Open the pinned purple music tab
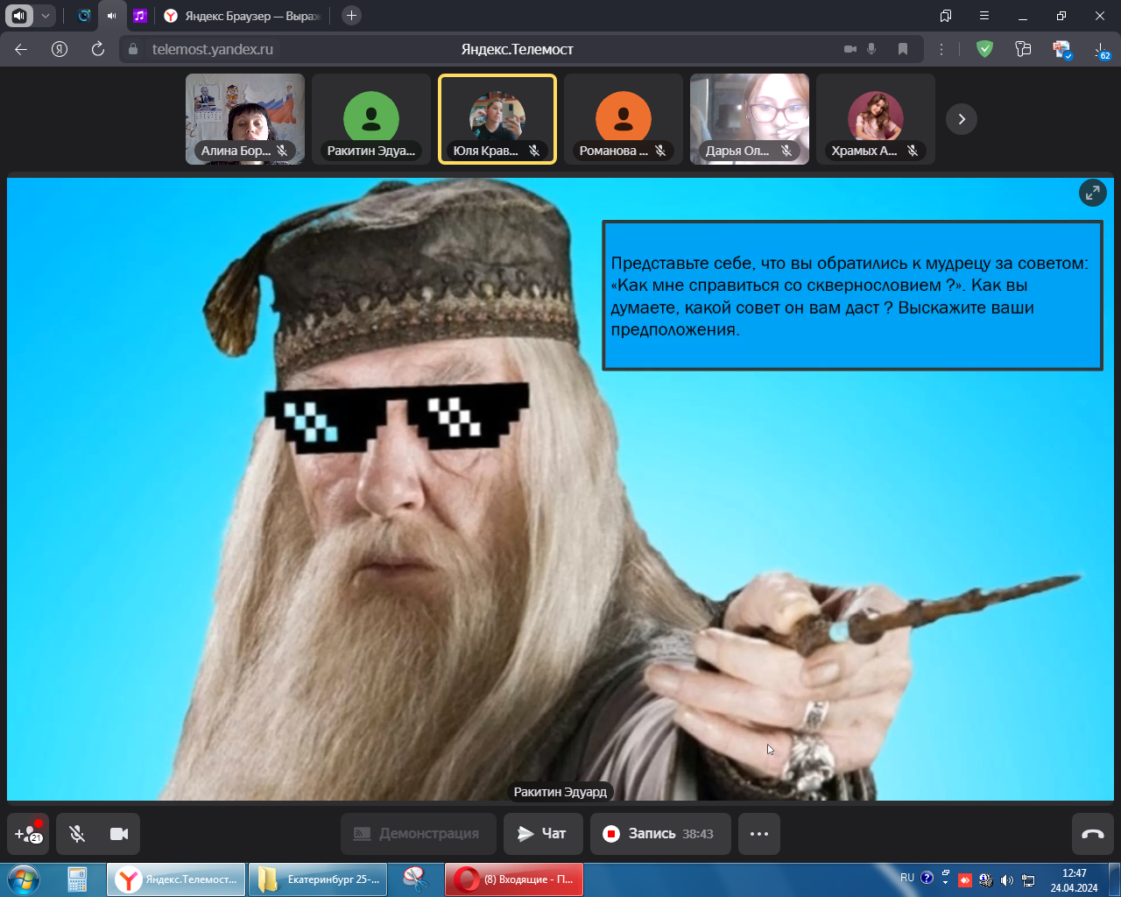This screenshot has width=1121, height=897. 139,16
